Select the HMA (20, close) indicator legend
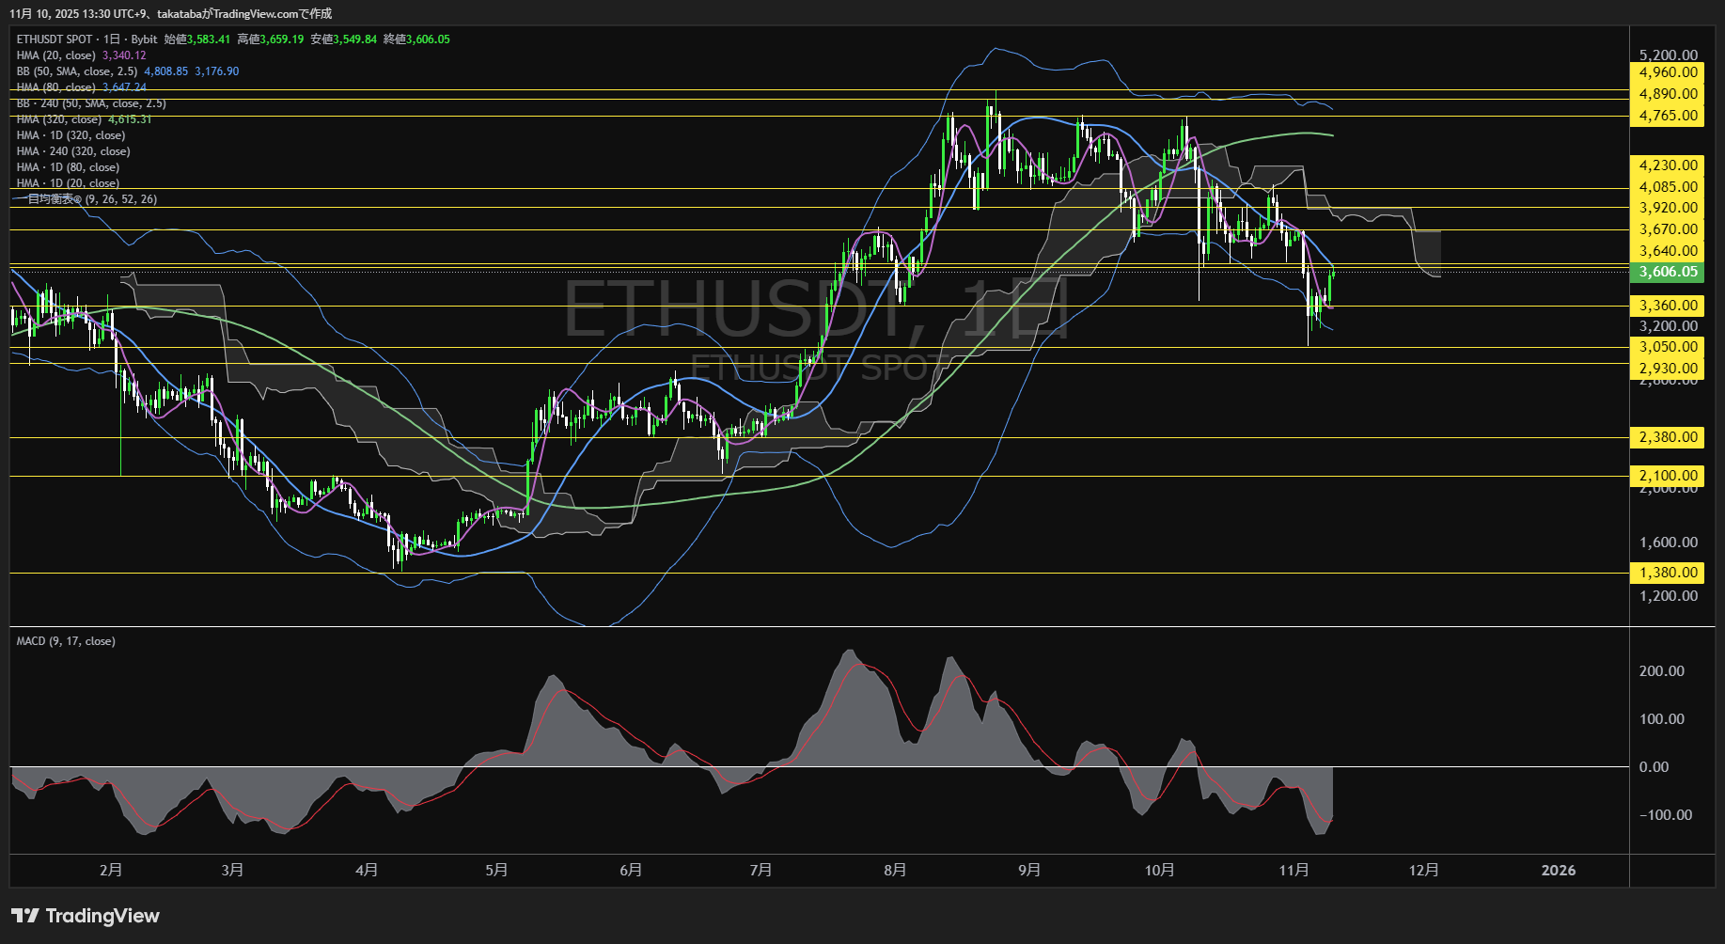Image resolution: width=1725 pixels, height=944 pixels. tap(81, 55)
